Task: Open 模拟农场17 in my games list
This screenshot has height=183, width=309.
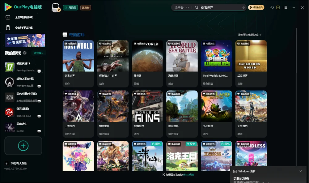Action: [x=23, y=67]
